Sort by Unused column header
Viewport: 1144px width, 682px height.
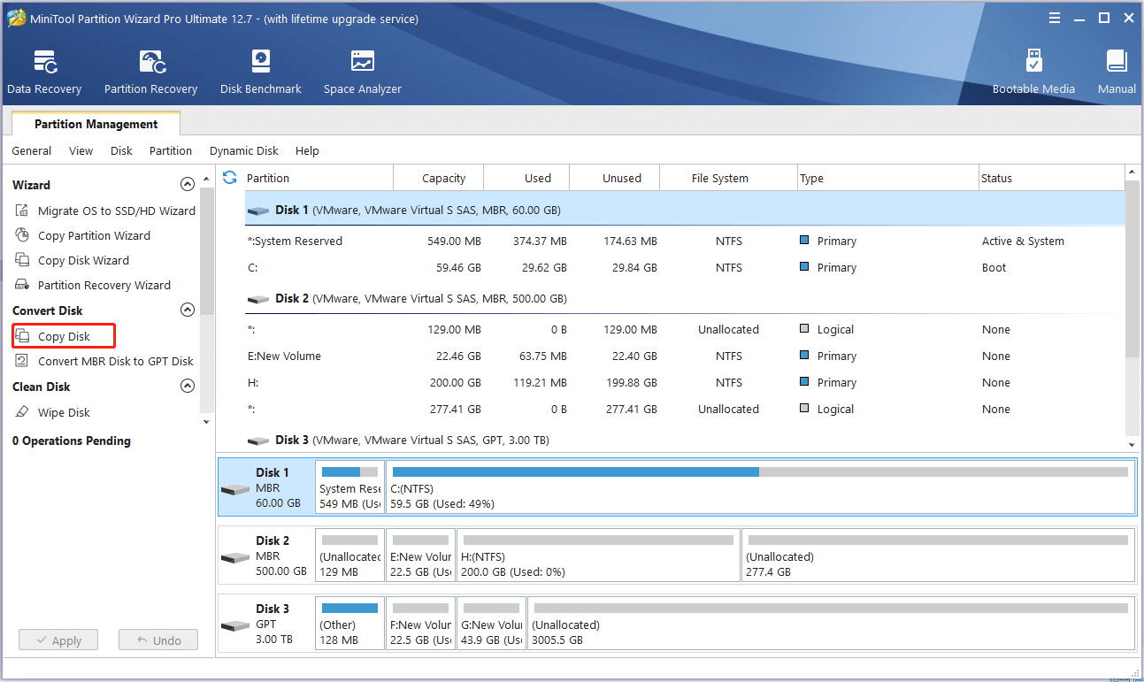(615, 178)
